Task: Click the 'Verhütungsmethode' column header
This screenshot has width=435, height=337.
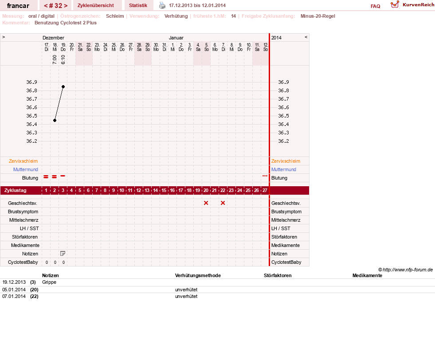Action: pyautogui.click(x=198, y=275)
